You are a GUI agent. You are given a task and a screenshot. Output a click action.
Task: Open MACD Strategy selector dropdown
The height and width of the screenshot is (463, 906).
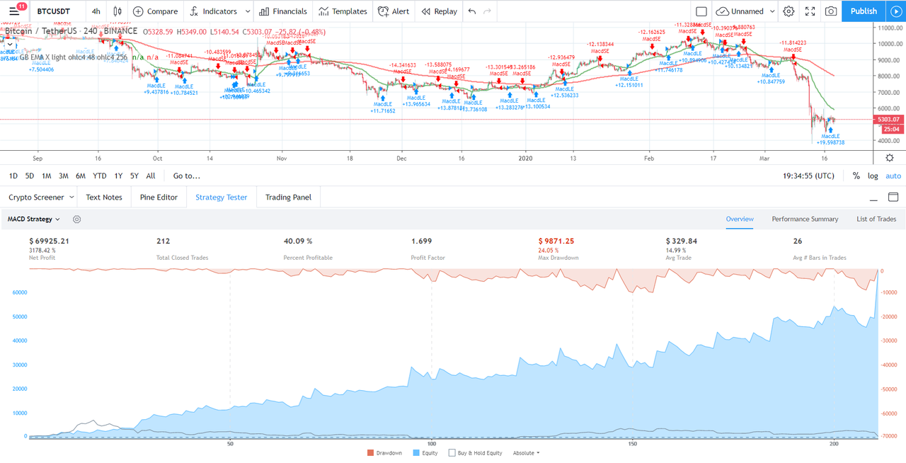pos(34,219)
